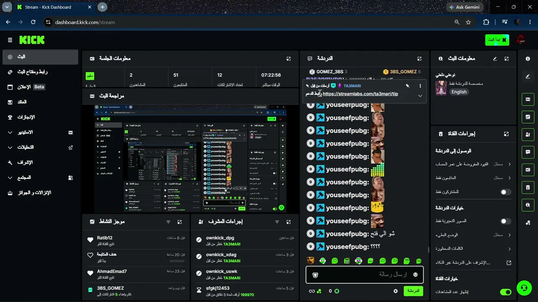
Task: Click the pencil edit icon in the Stream Info header
Action: point(495,59)
